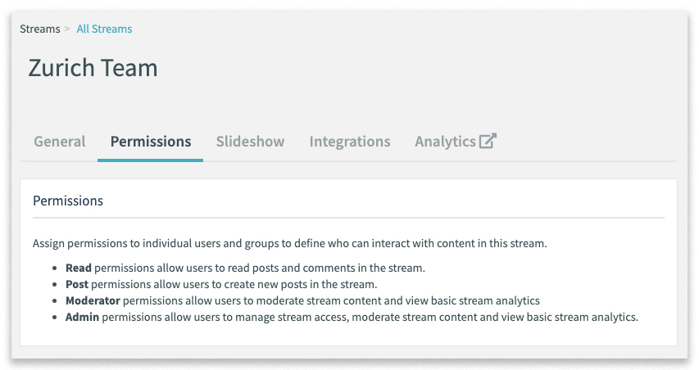
Task: Open the Slideshow tab
Action: tap(250, 142)
